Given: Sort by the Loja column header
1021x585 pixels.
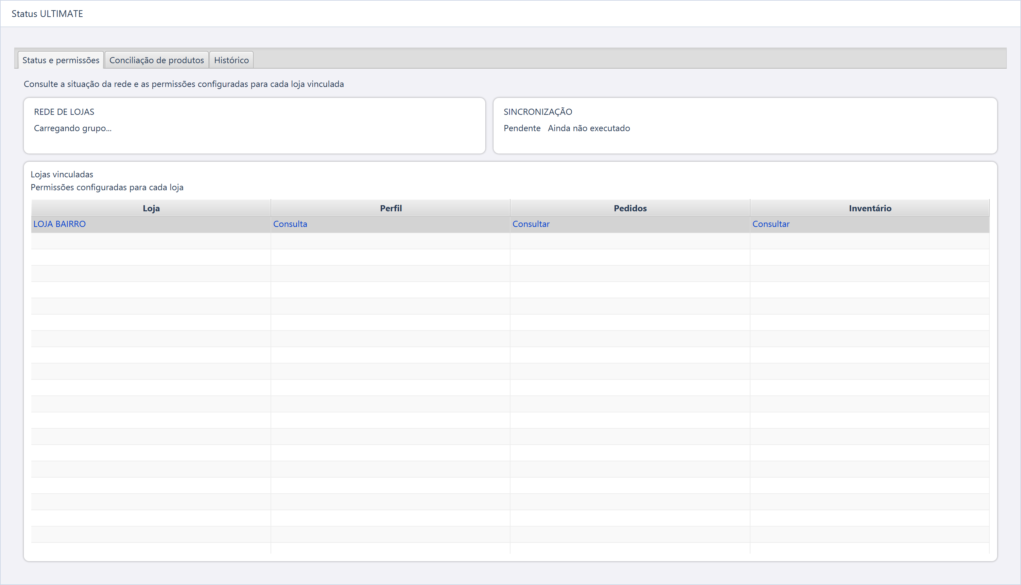Looking at the screenshot, I should (151, 208).
